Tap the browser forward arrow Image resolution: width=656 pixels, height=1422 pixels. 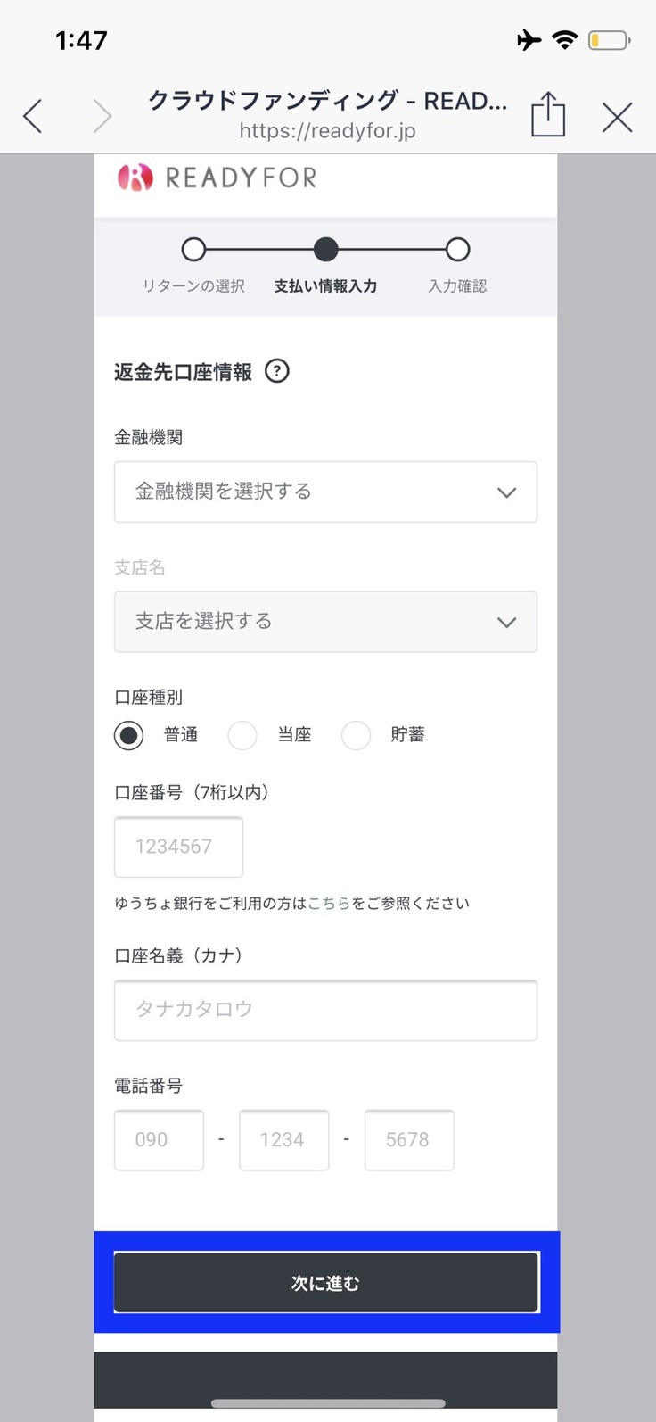(102, 117)
